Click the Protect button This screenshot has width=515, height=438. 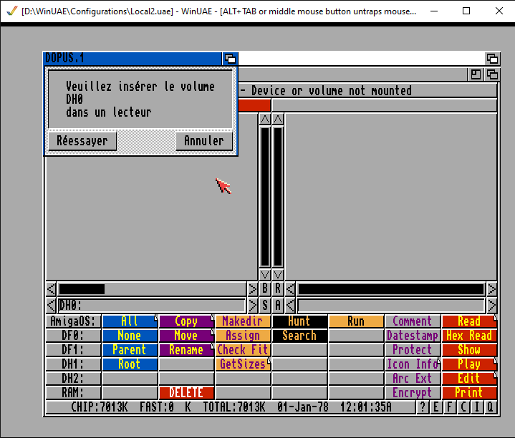point(413,350)
